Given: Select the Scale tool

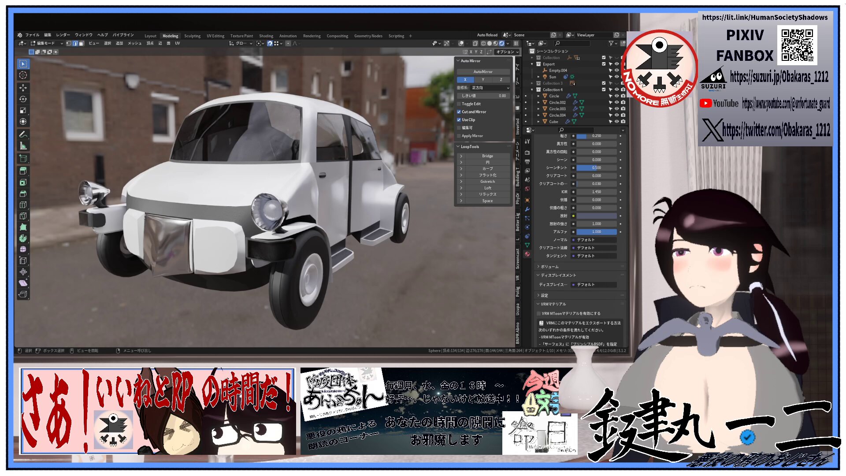Looking at the screenshot, I should [x=23, y=111].
